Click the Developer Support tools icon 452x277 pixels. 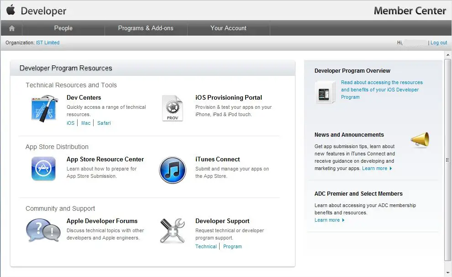point(172,231)
